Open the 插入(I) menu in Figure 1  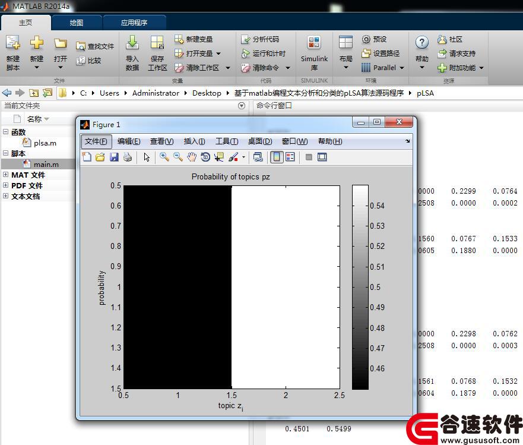coord(194,141)
